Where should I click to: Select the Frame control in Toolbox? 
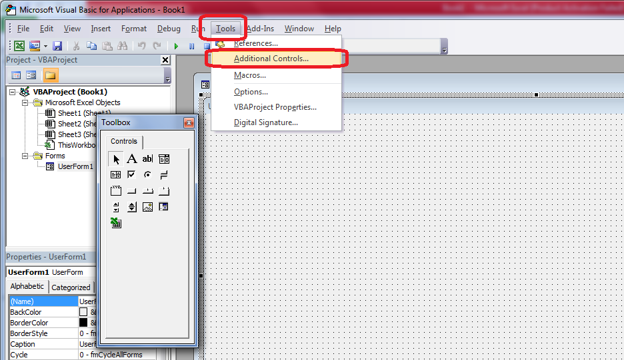click(x=116, y=191)
